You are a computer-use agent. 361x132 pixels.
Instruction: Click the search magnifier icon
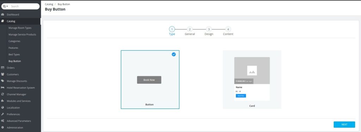[4, 6]
